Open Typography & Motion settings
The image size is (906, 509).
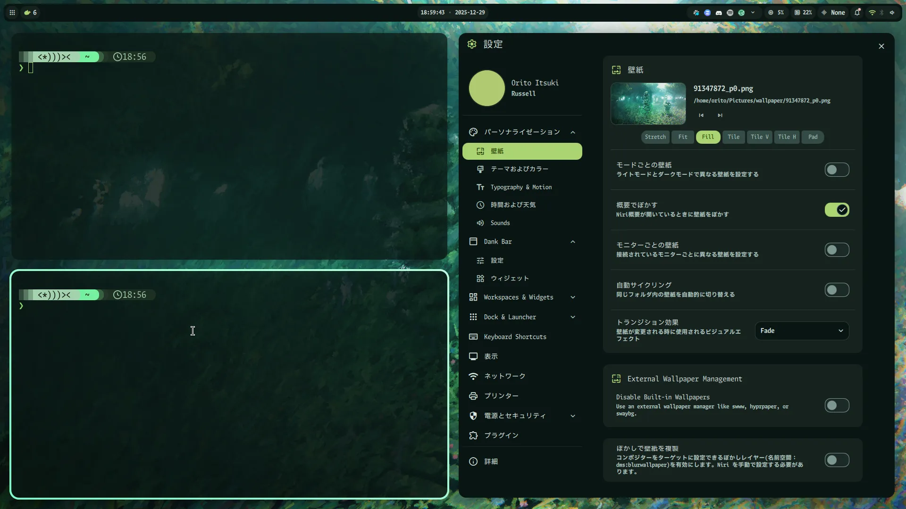click(x=521, y=187)
